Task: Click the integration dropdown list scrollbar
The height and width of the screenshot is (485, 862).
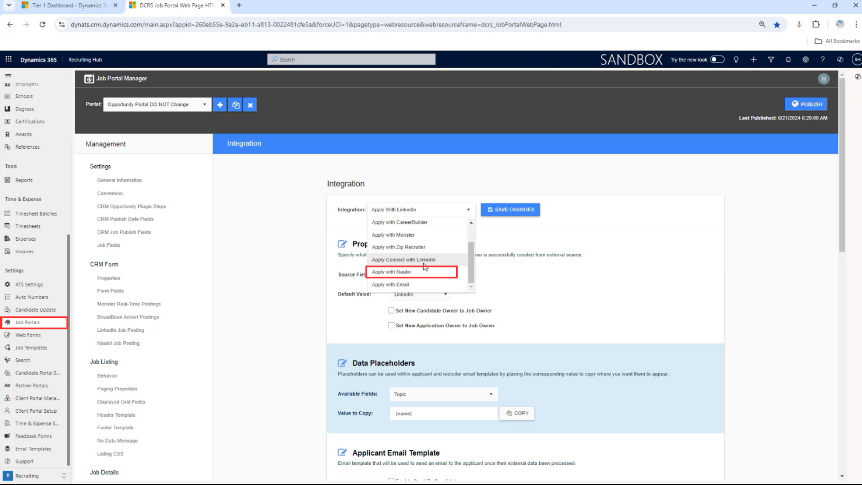Action: click(x=471, y=262)
